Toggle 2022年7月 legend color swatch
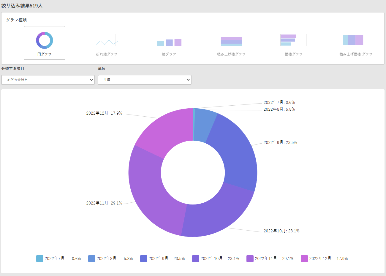Viewport: 386px width, 276px height. pyautogui.click(x=40, y=259)
